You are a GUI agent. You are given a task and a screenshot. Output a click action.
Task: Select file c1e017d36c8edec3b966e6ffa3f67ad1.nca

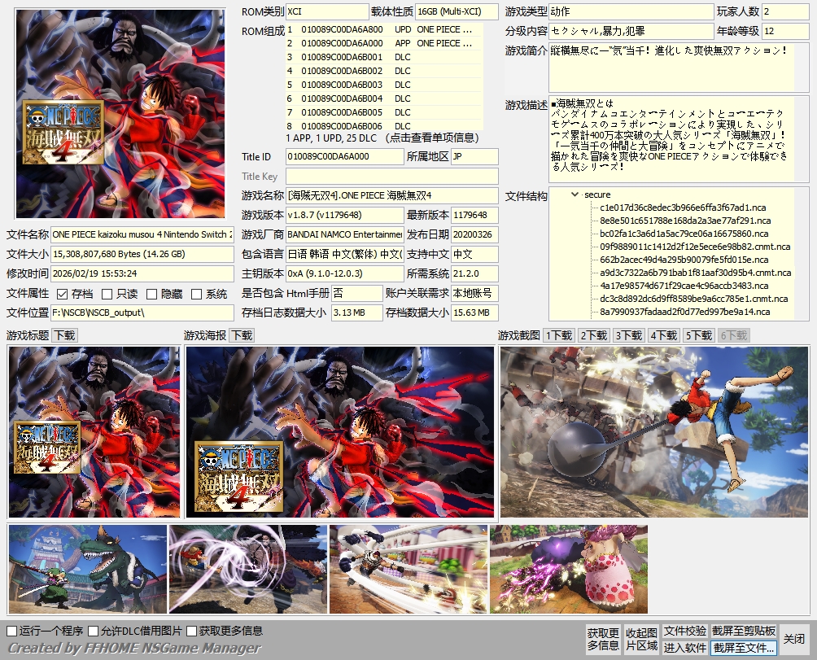click(683, 208)
